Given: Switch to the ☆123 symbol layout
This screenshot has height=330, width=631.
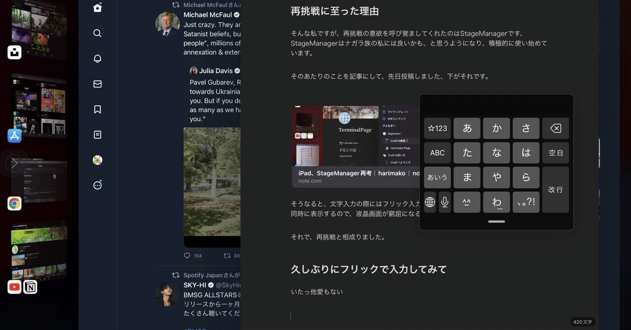Looking at the screenshot, I should pyautogui.click(x=437, y=128).
